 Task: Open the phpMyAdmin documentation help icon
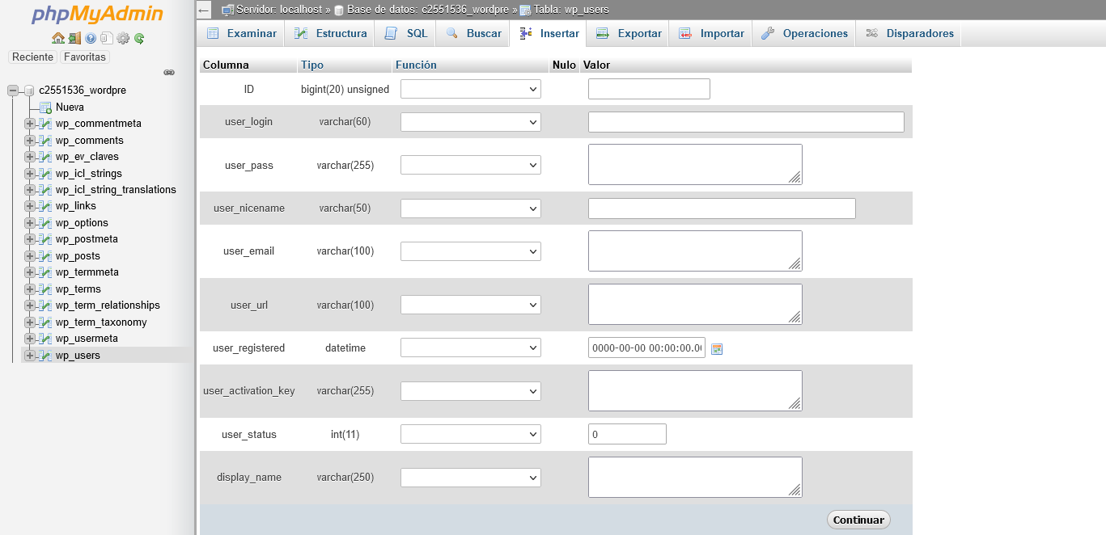pyautogui.click(x=91, y=38)
